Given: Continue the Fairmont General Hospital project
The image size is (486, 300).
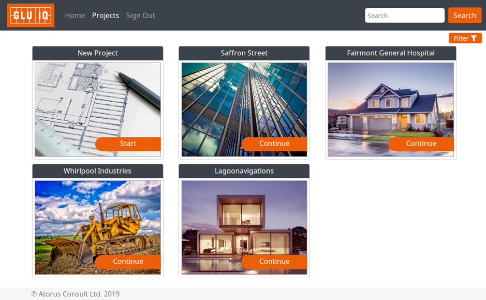Looking at the screenshot, I should click(421, 144).
